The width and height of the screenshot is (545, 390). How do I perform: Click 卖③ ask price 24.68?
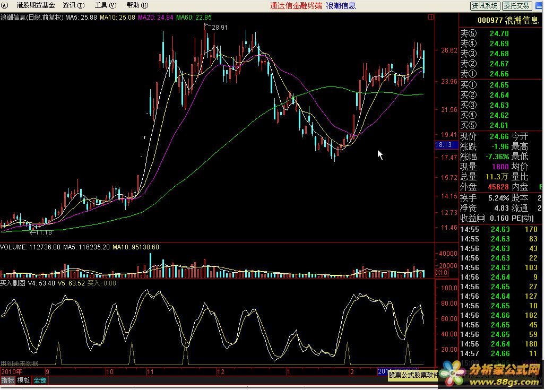pyautogui.click(x=499, y=54)
